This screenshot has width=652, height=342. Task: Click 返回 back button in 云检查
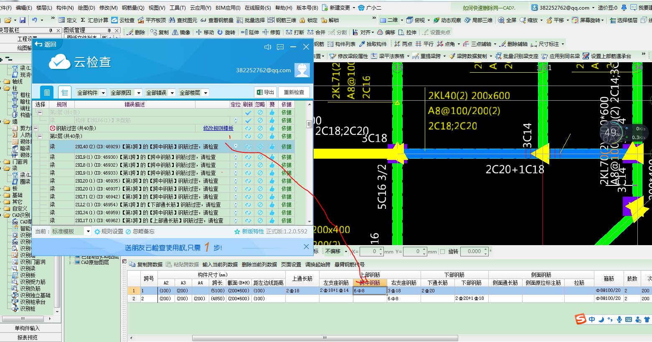point(46,44)
